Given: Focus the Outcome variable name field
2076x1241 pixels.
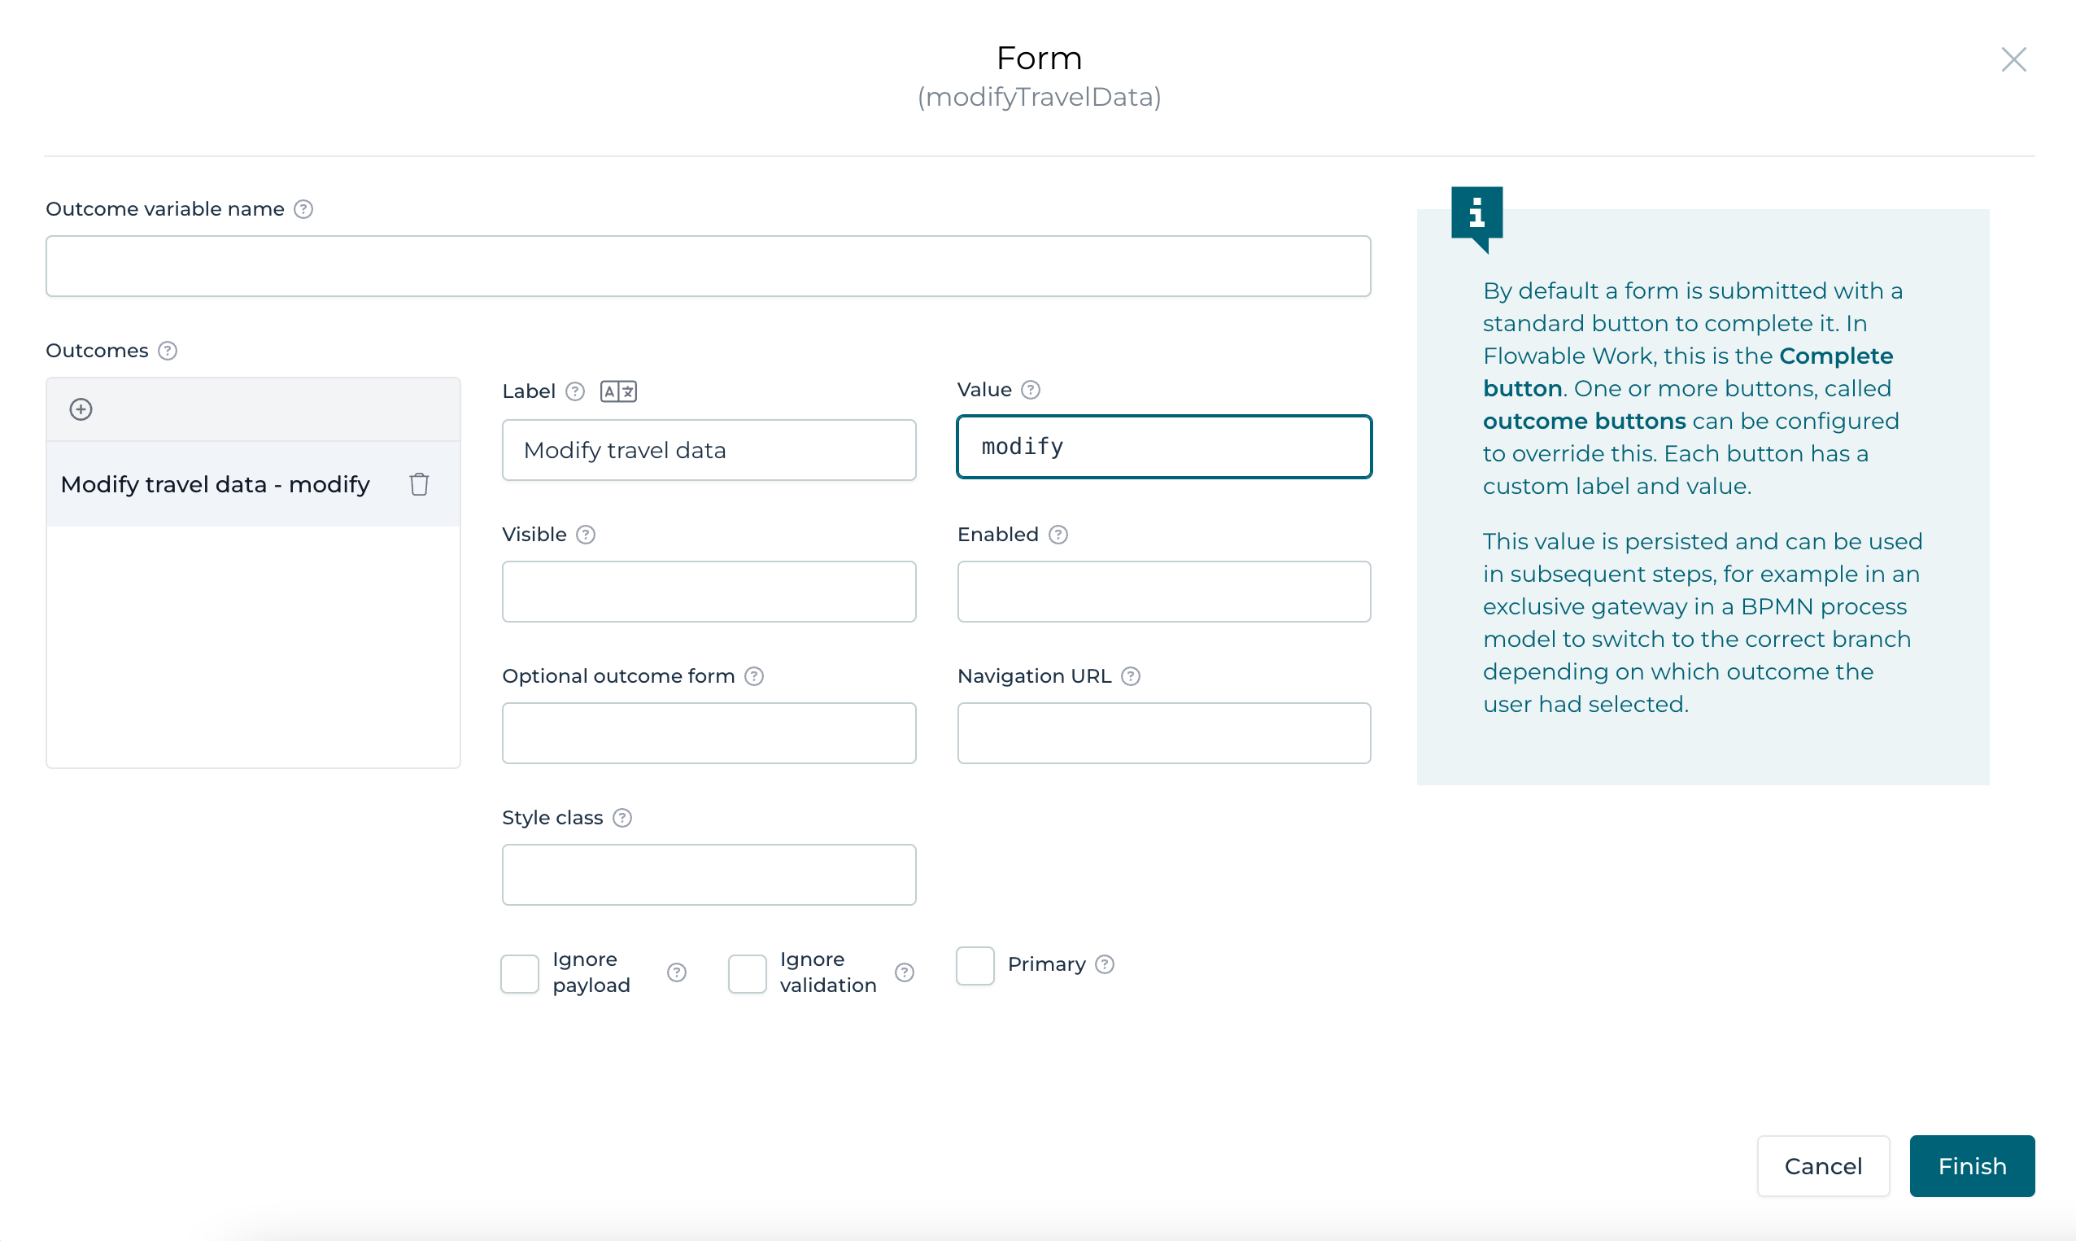Looking at the screenshot, I should (708, 266).
